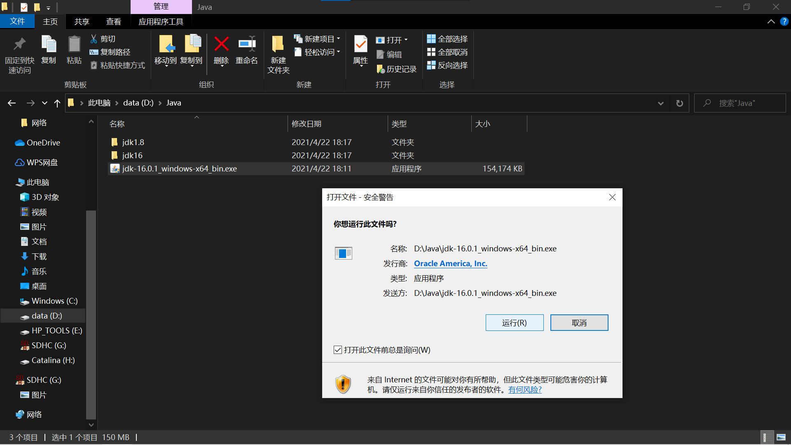Click the red Delete (删除) icon

click(221, 44)
